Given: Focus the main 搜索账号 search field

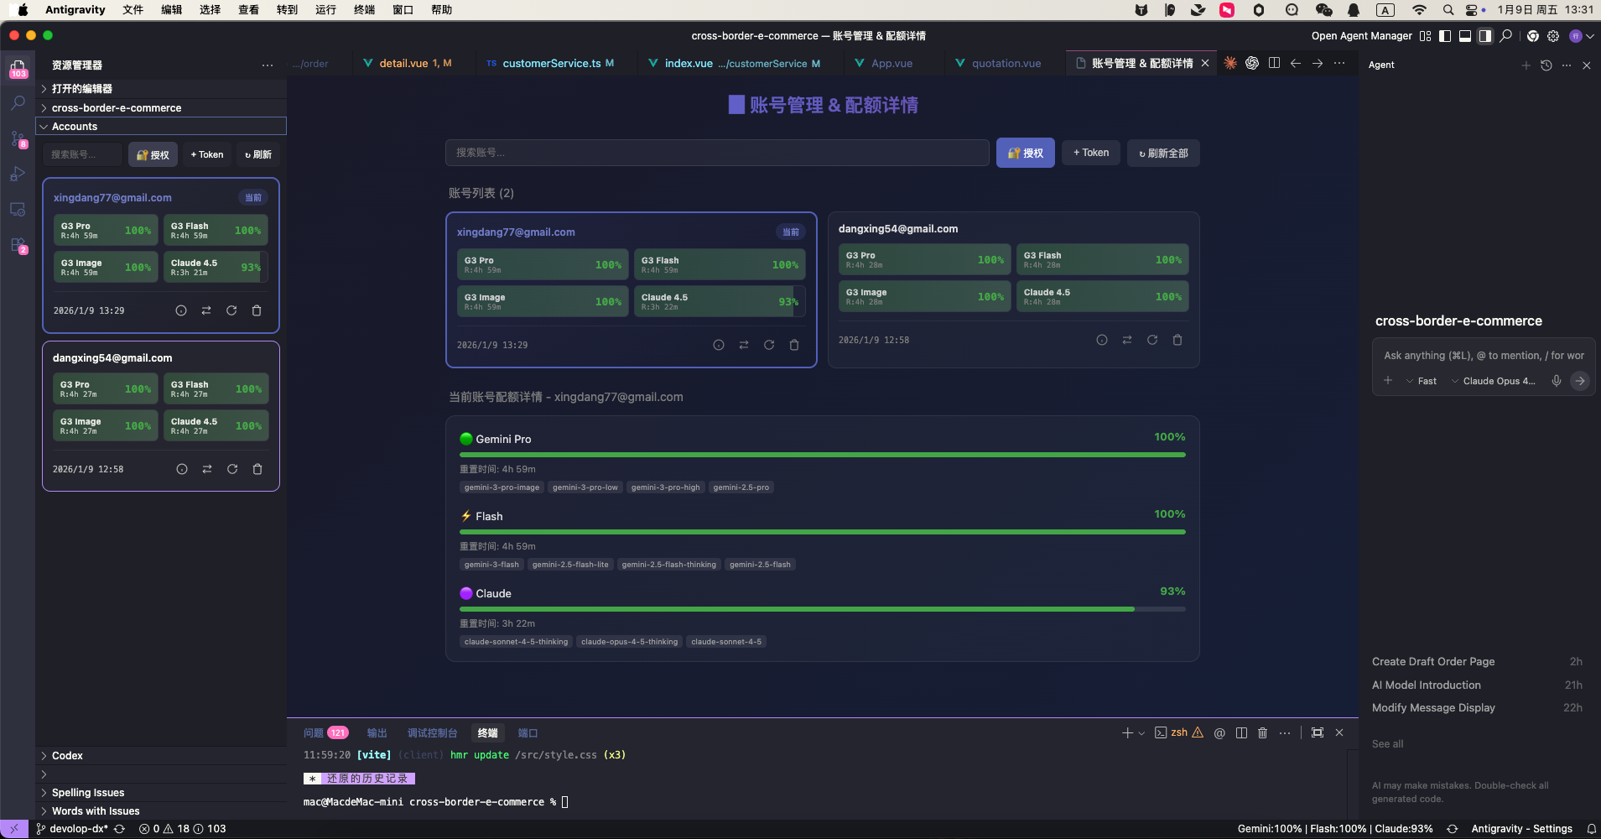Looking at the screenshot, I should point(717,153).
